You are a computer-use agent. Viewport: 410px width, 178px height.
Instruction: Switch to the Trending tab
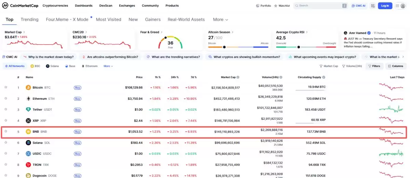pos(29,20)
